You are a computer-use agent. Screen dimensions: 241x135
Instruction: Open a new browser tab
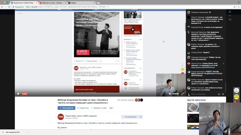coord(98,3)
